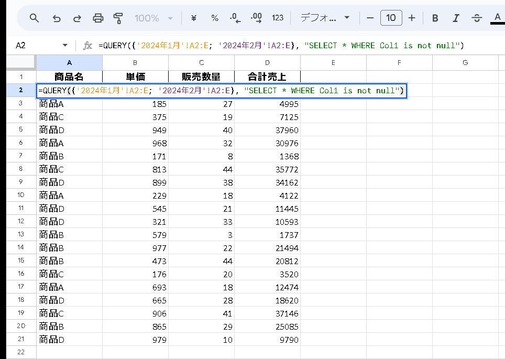Viewport: 505px width, 359px height.
Task: Select the paint format roller tool
Action: [118, 18]
